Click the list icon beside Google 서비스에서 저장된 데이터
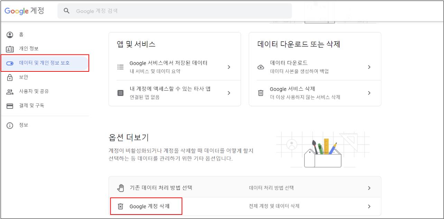Screen dimensions: 444x219 pyautogui.click(x=120, y=67)
